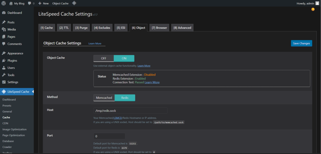
Task: Open the Image Optimization submenu item
Action: pyautogui.click(x=14, y=129)
